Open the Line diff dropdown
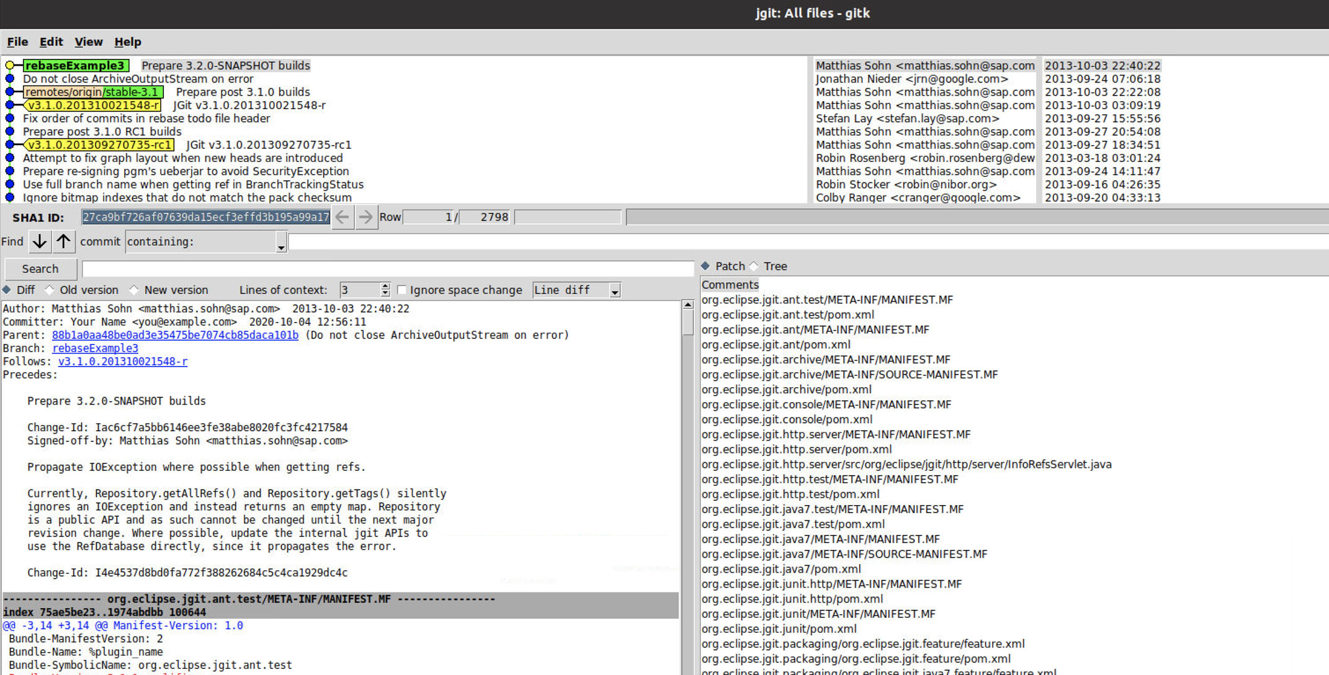This screenshot has height=675, width=1329. (614, 290)
